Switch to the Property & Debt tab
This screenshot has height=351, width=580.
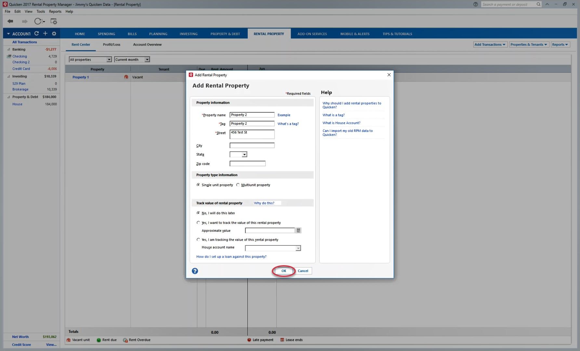(x=225, y=34)
